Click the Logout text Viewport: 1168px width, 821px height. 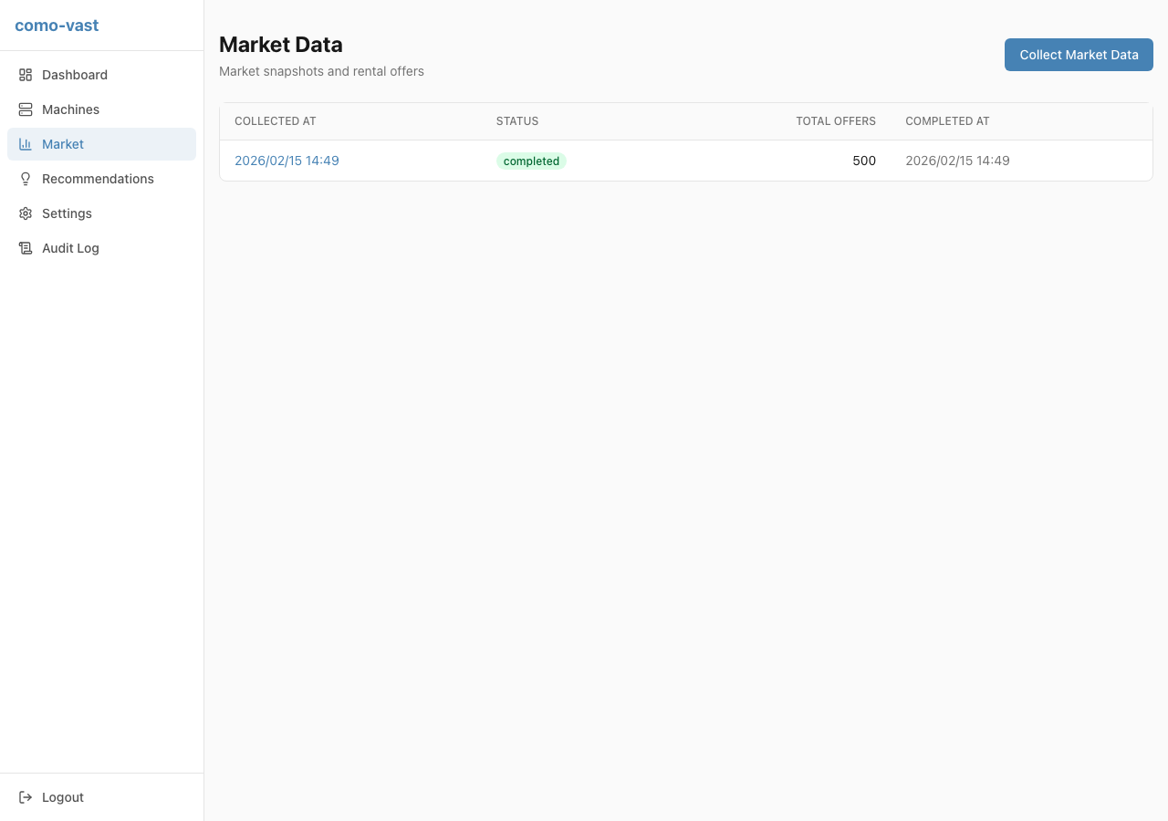(x=63, y=797)
